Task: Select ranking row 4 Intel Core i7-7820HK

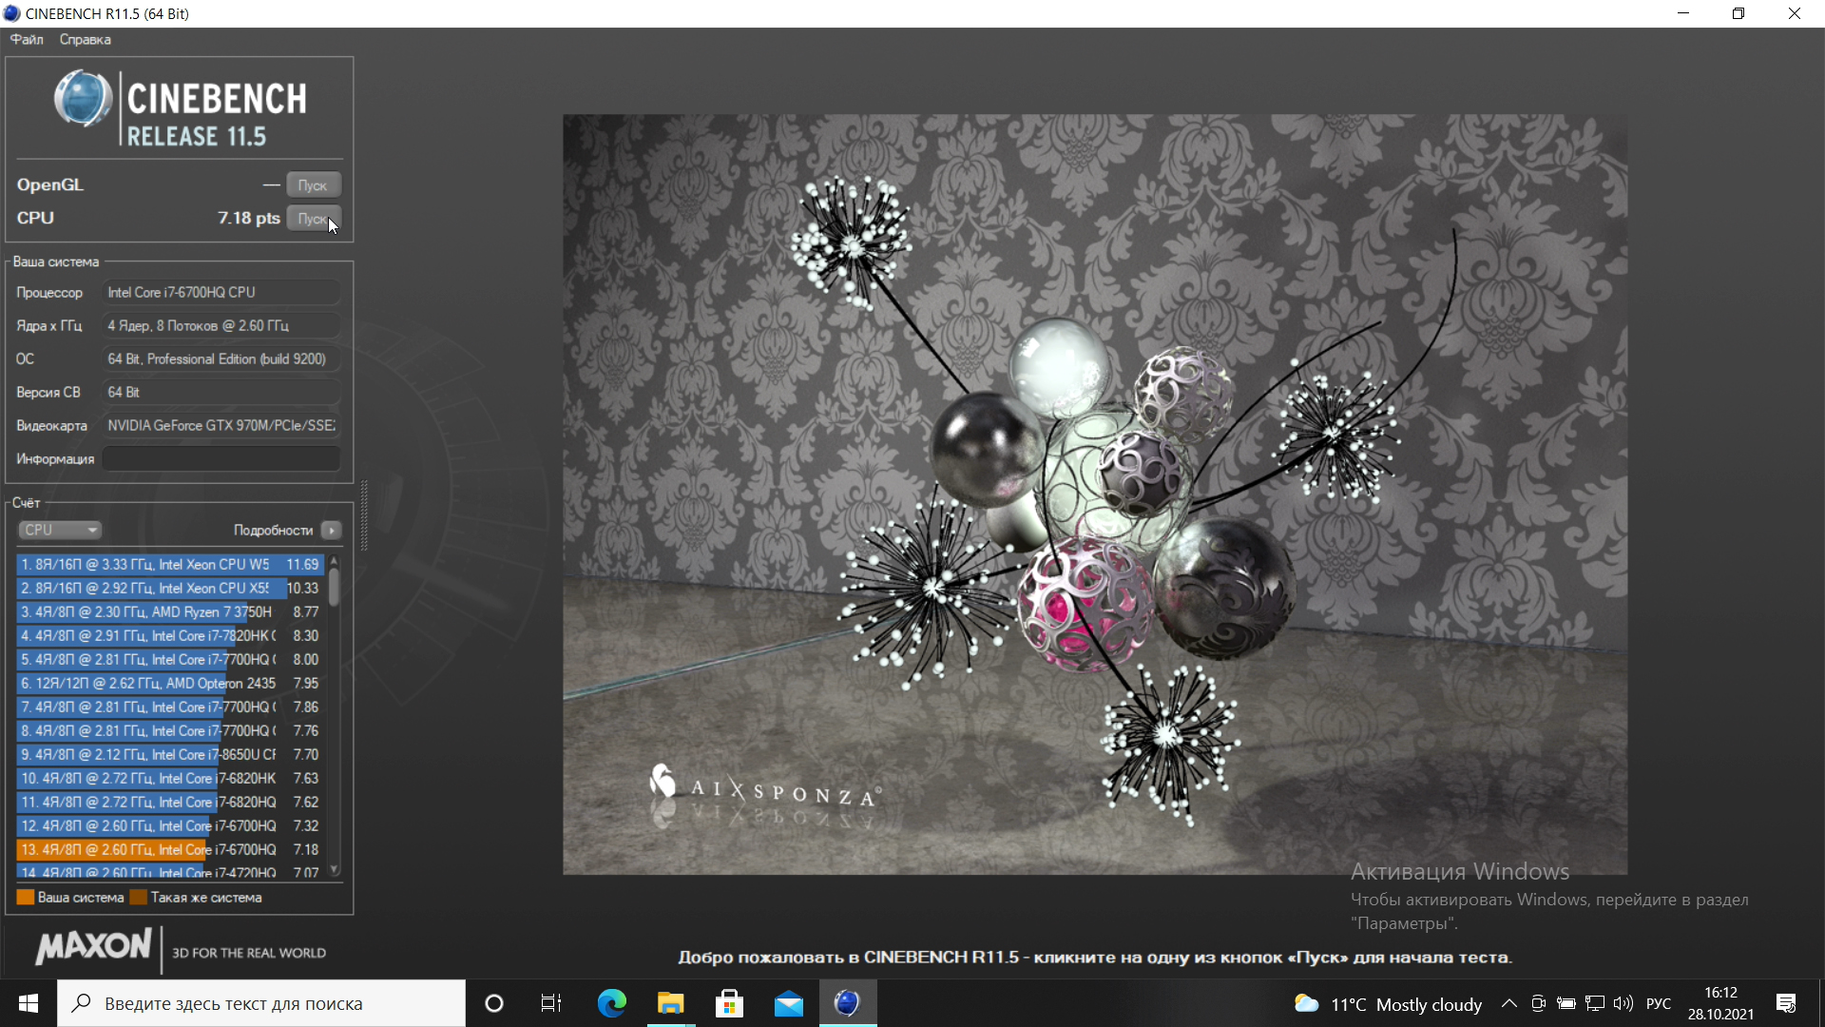Action: [x=170, y=635]
